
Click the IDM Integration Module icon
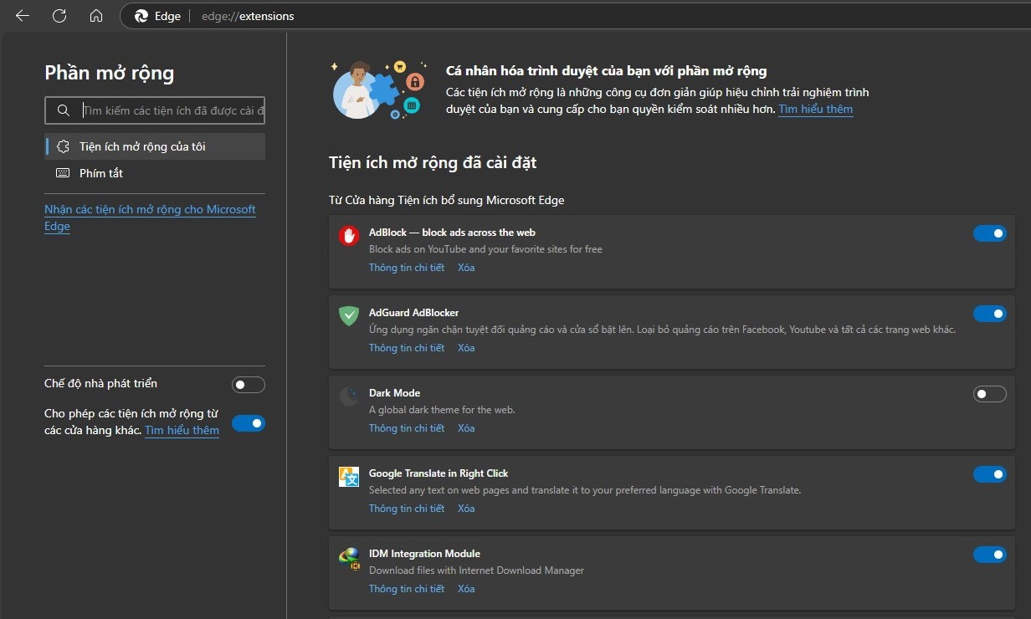pos(349,557)
